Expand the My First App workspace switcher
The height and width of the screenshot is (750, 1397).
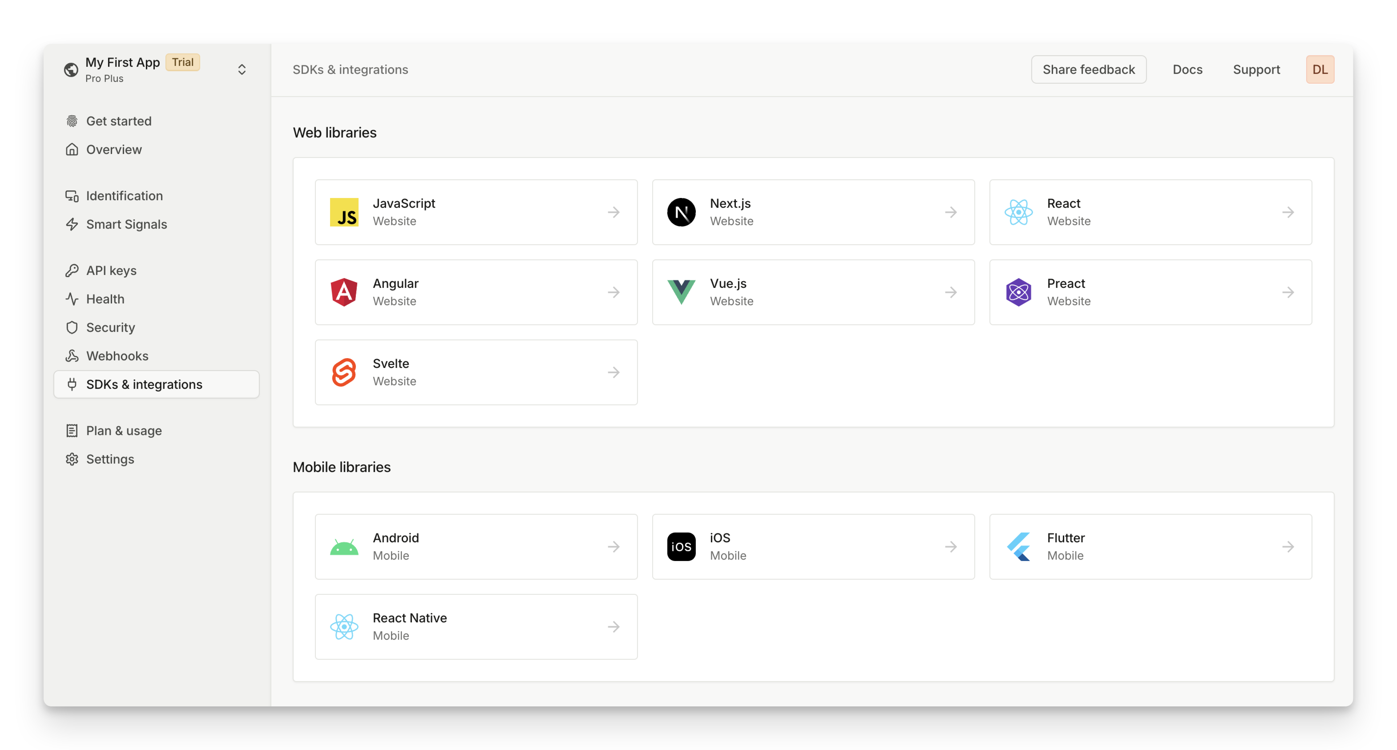[x=242, y=69]
